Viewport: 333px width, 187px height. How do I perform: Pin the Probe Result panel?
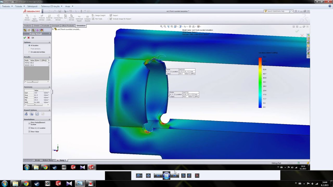[33, 38]
